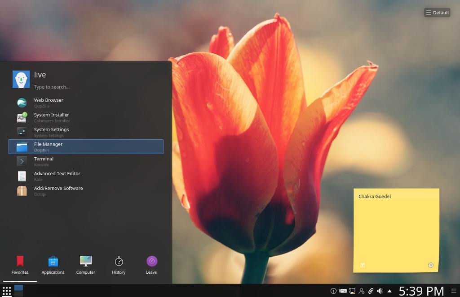Select the Leave option in the launcher
This screenshot has width=460, height=297.
click(151, 264)
